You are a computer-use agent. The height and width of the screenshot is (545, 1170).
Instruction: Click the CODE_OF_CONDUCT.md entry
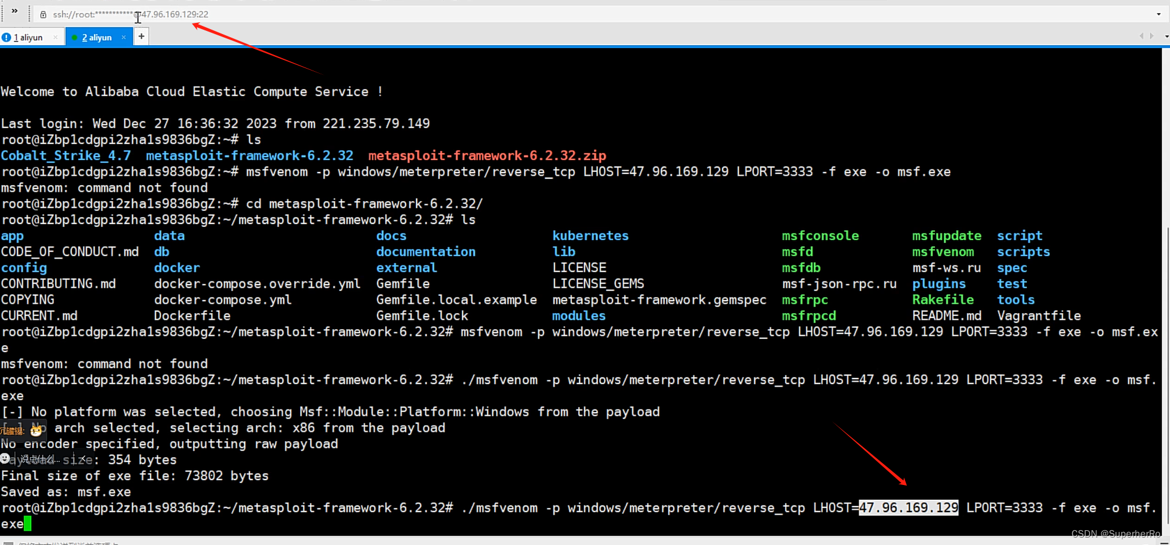pos(70,252)
